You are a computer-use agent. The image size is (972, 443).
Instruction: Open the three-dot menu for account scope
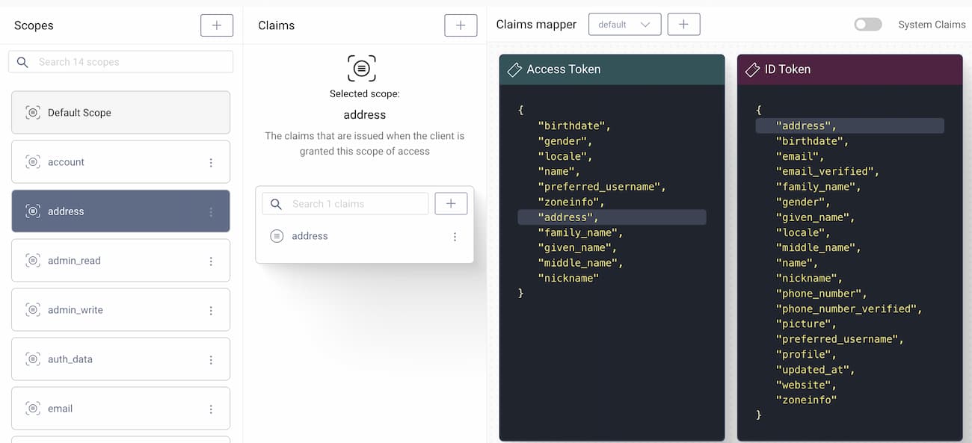211,163
